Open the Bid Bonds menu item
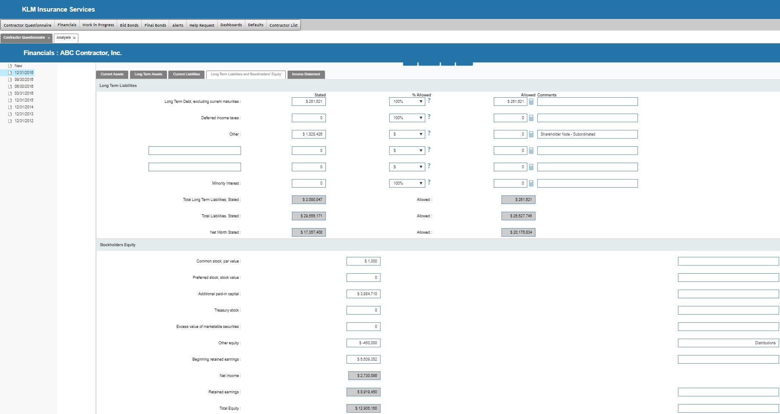This screenshot has width=780, height=414. click(129, 25)
